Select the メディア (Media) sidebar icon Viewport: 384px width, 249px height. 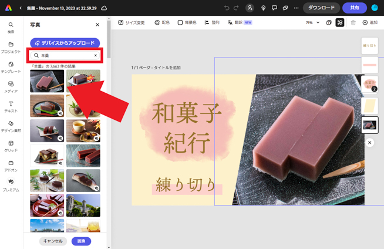(11, 87)
